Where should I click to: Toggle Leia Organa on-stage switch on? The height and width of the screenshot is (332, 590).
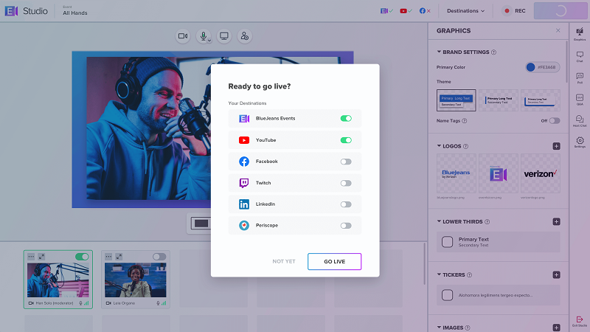coord(159,257)
